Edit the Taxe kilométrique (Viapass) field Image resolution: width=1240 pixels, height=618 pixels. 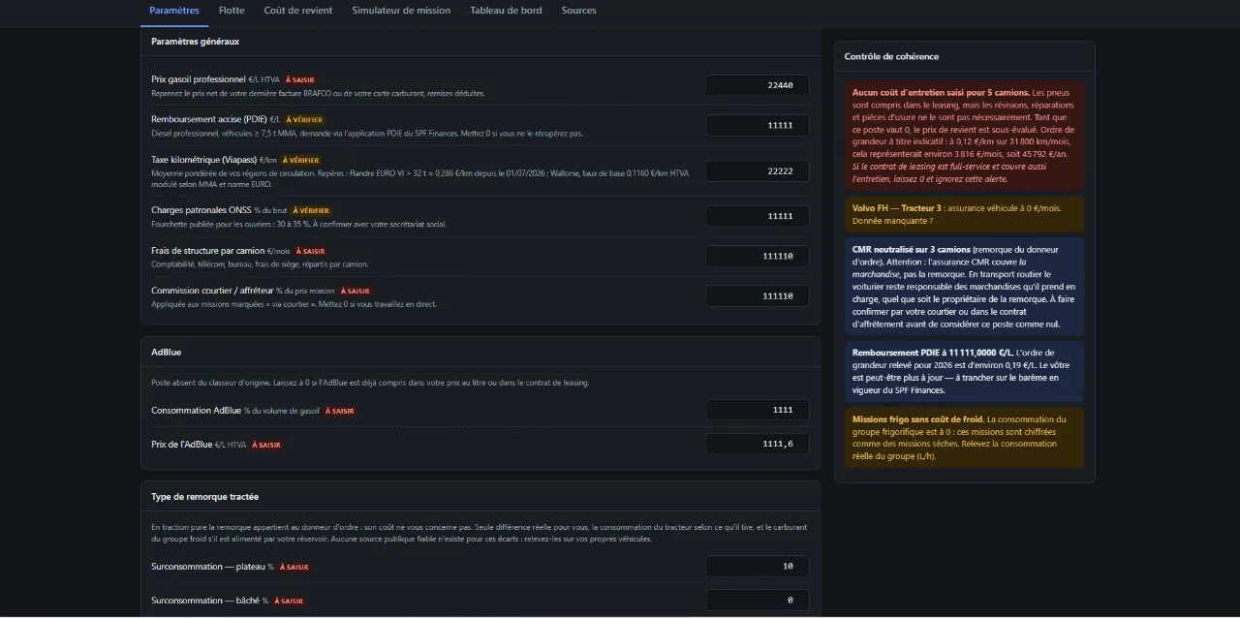[758, 170]
